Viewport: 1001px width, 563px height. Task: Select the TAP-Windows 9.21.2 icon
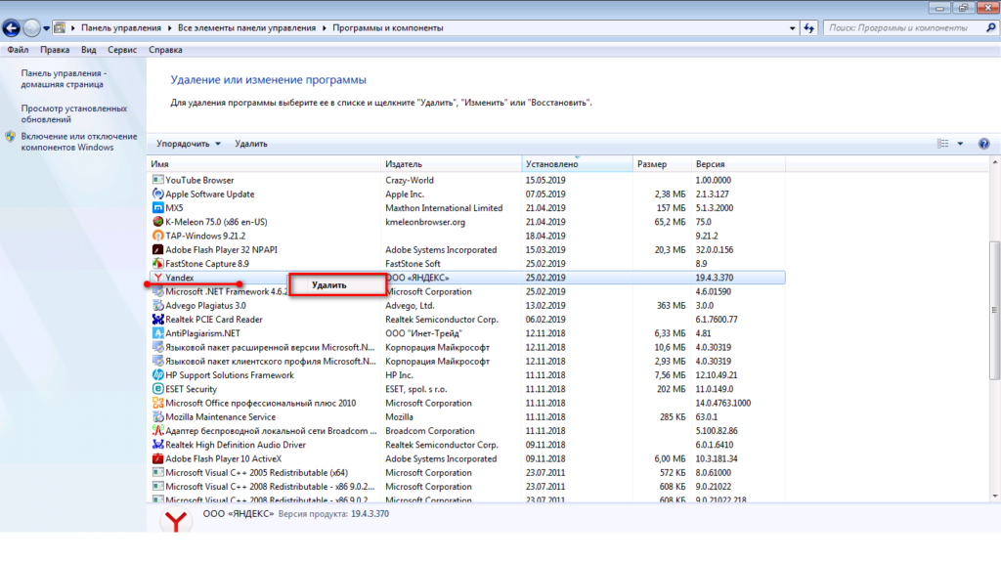pos(157,236)
